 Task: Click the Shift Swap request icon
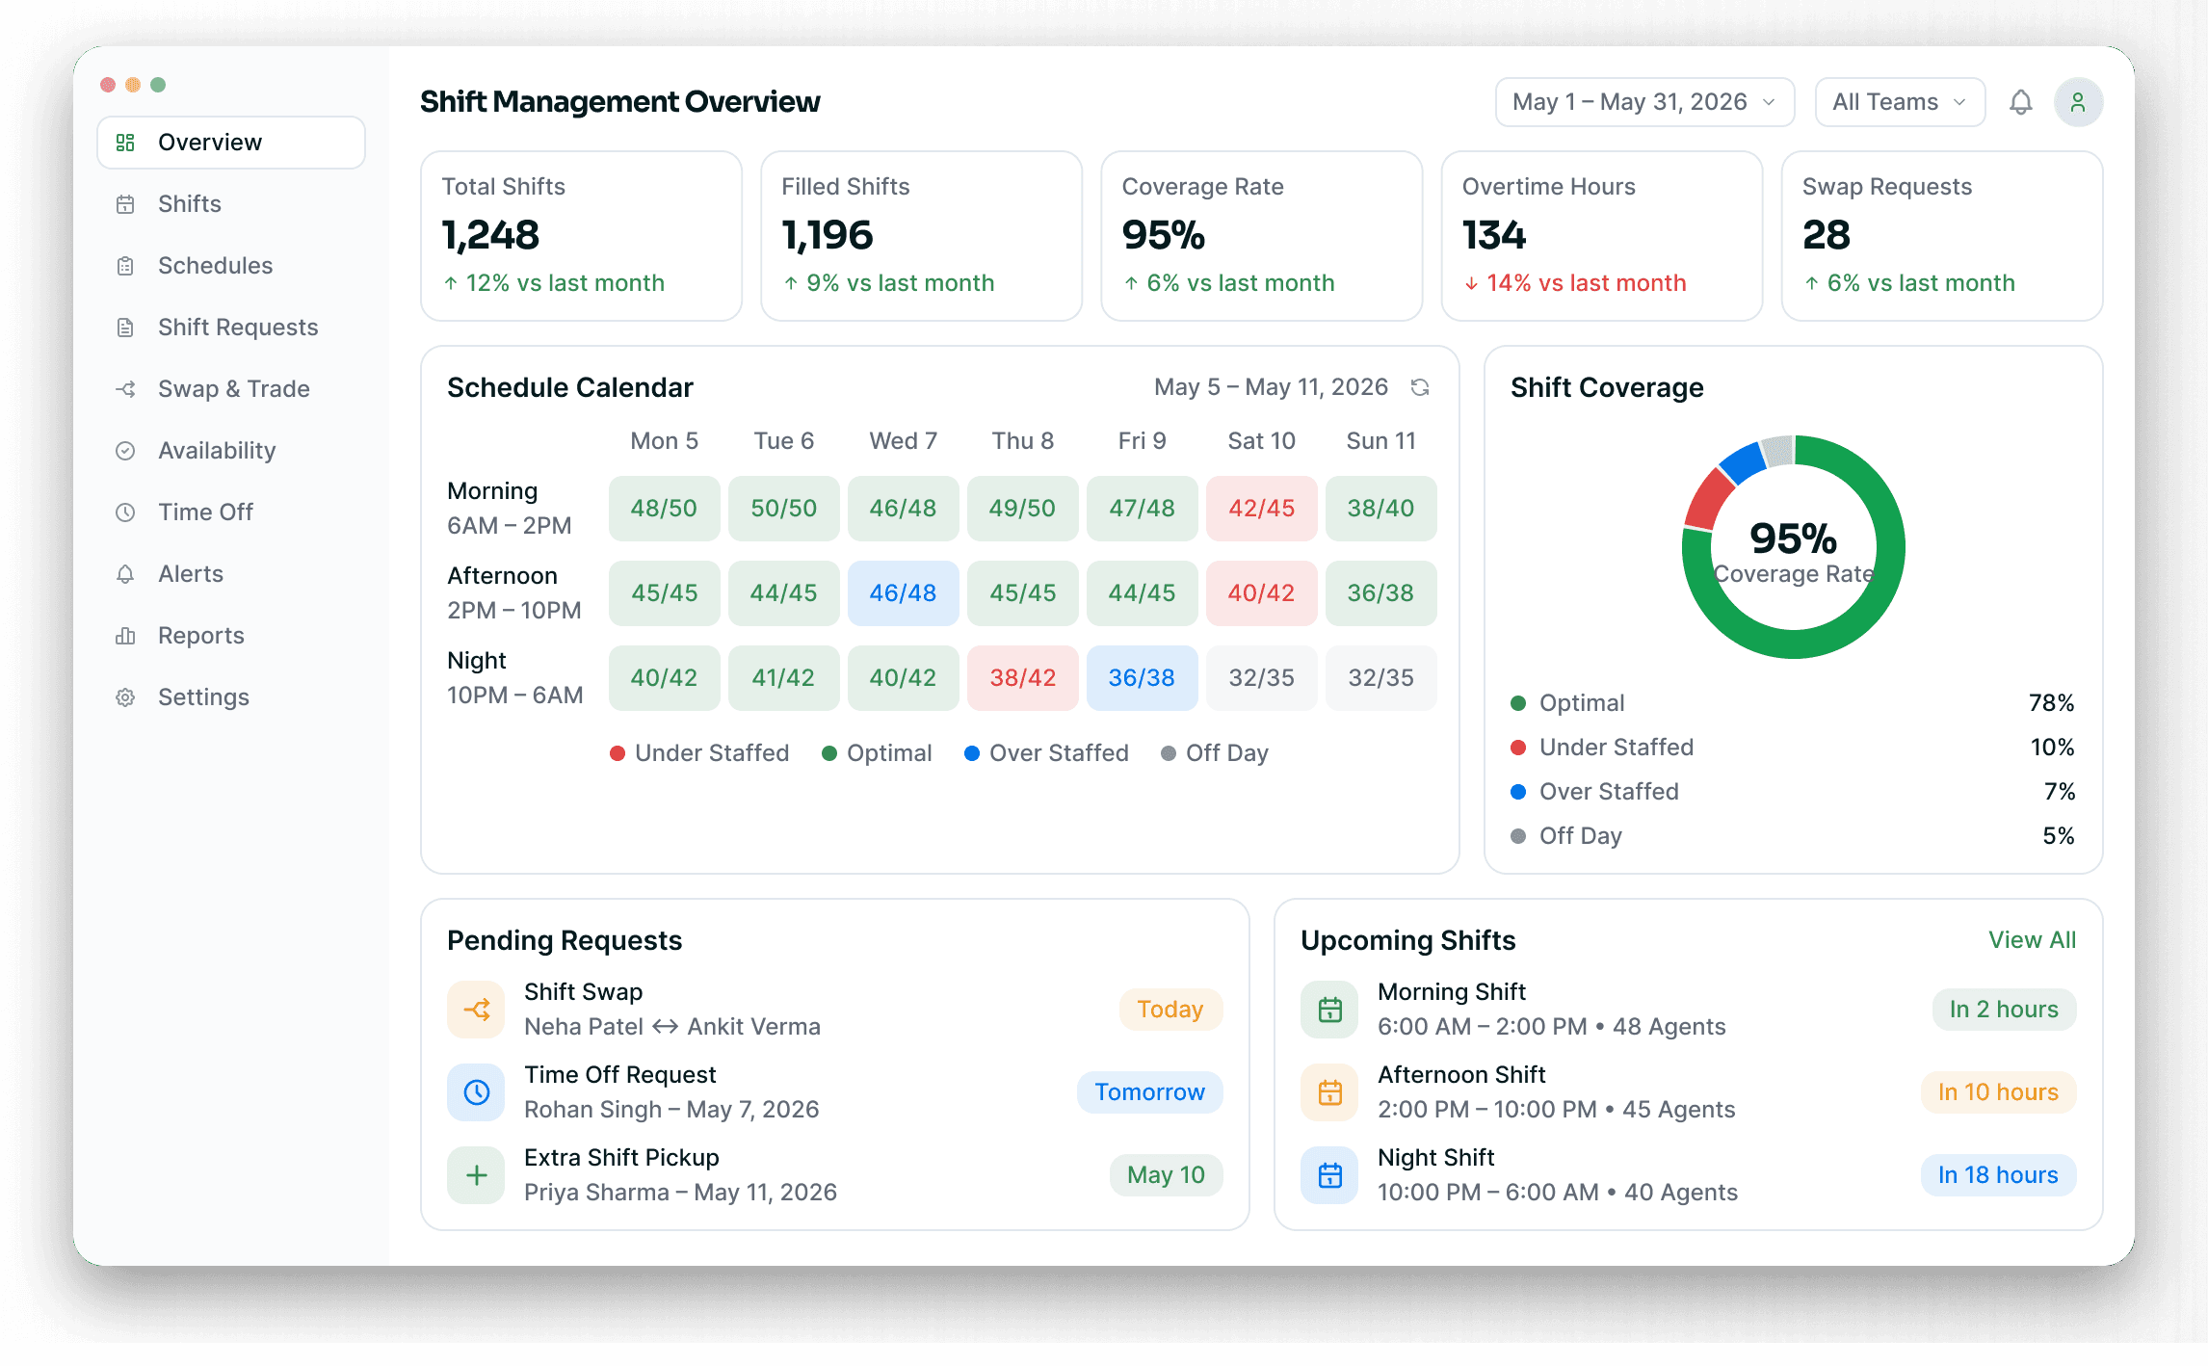point(476,1009)
